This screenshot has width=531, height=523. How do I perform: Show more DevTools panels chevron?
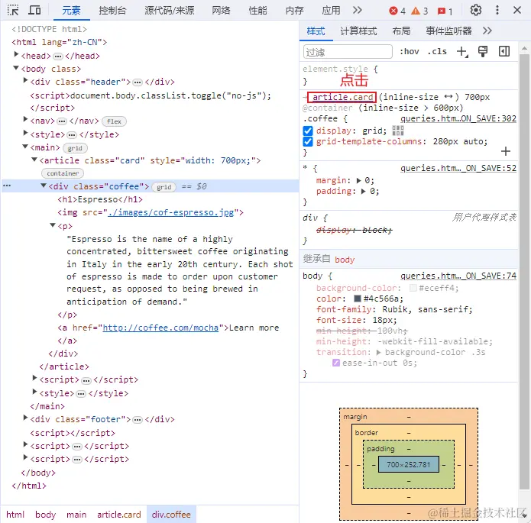358,10
